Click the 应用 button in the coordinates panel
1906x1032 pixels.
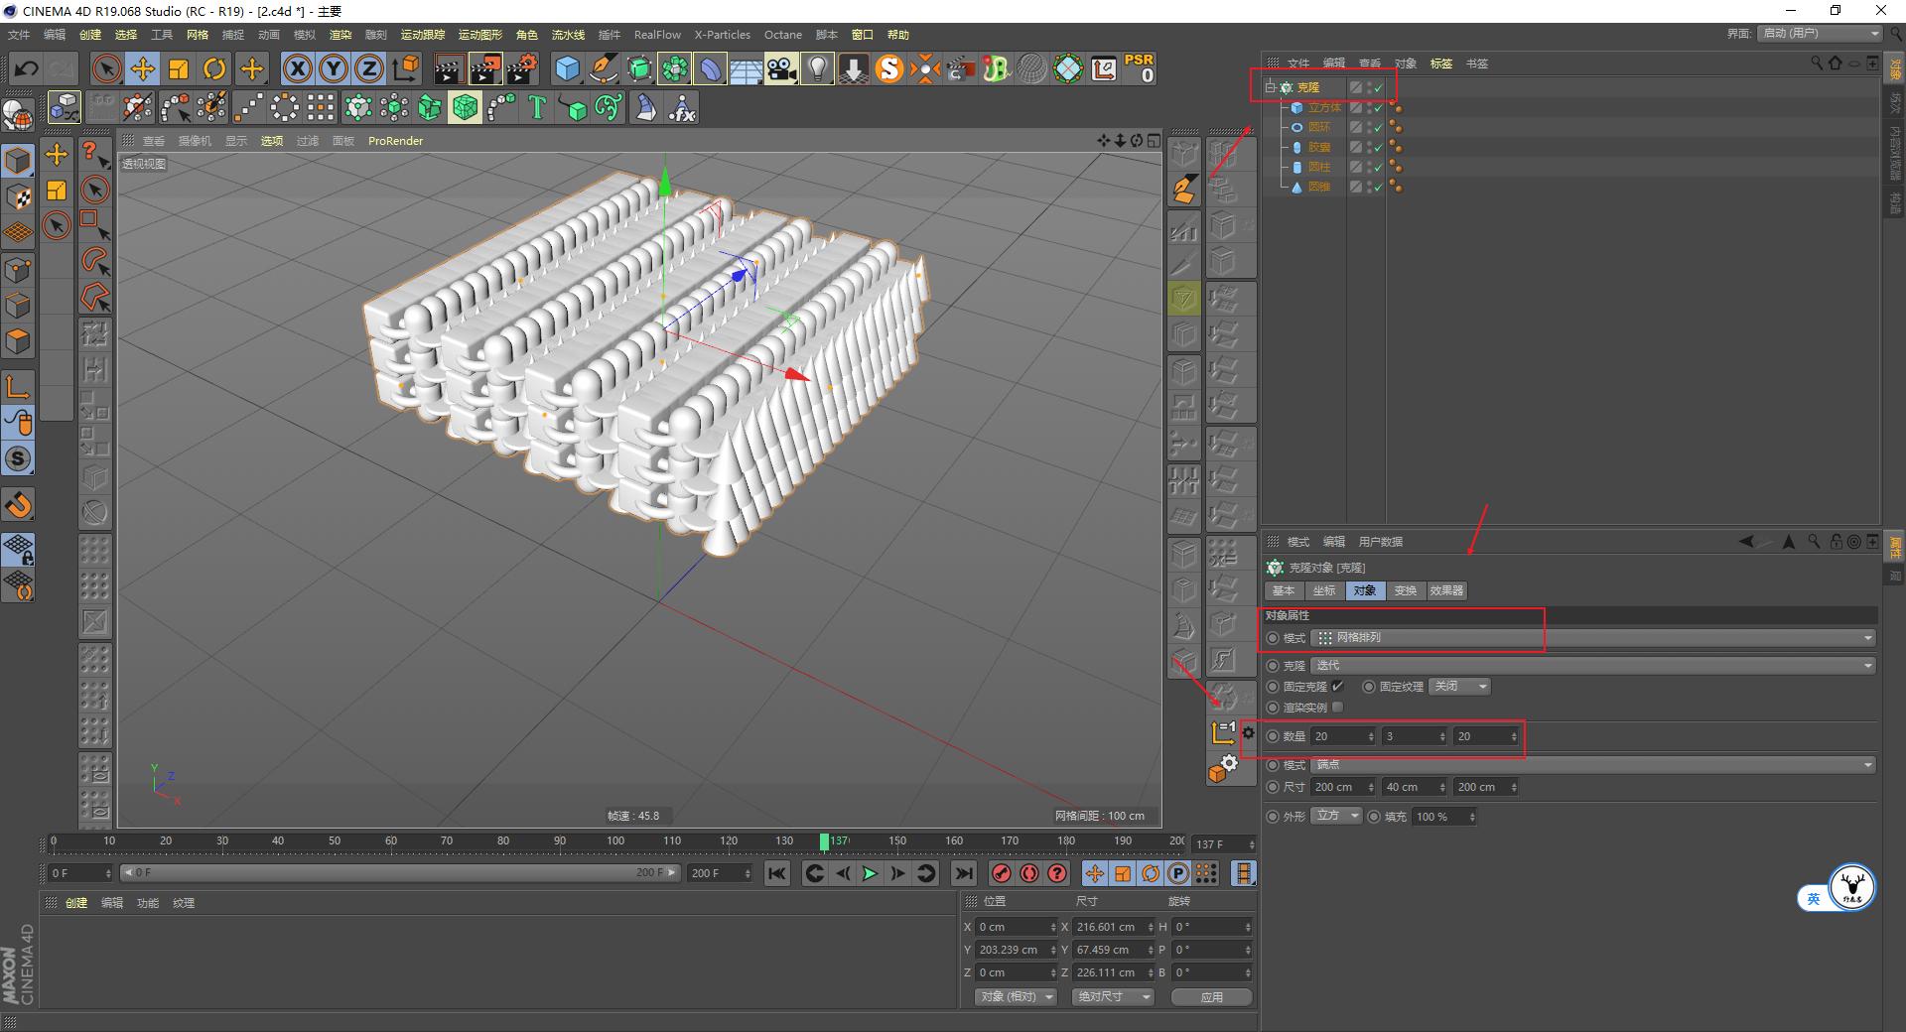coord(1211,996)
